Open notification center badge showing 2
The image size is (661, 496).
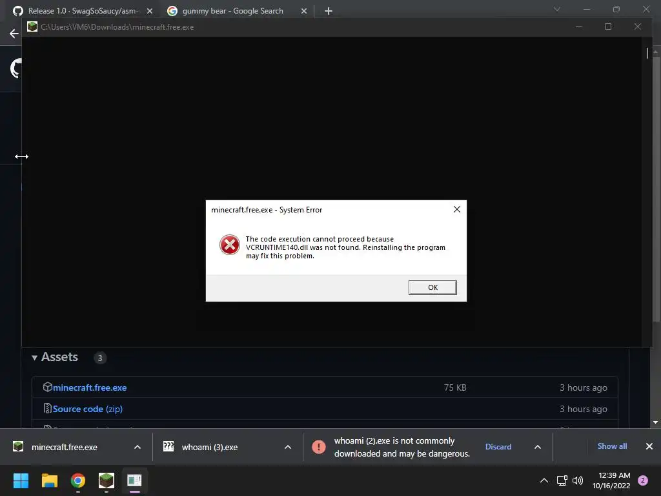643,480
